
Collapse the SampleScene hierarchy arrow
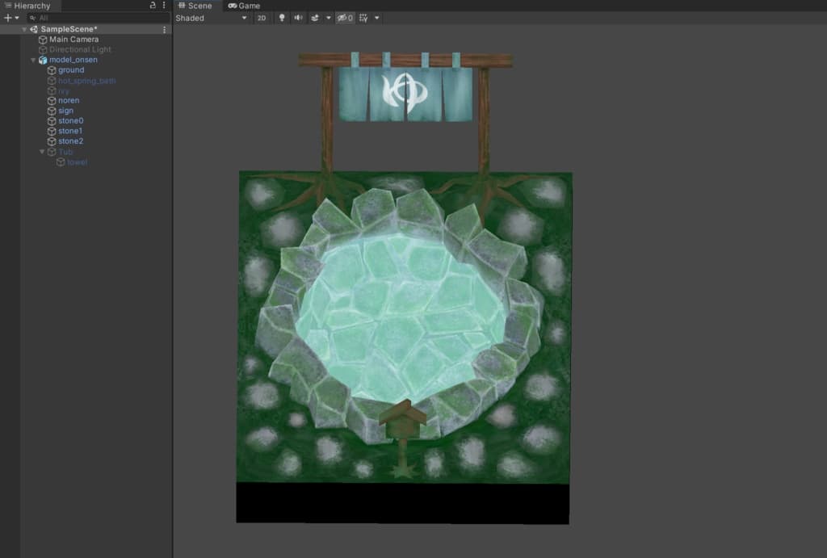click(24, 29)
